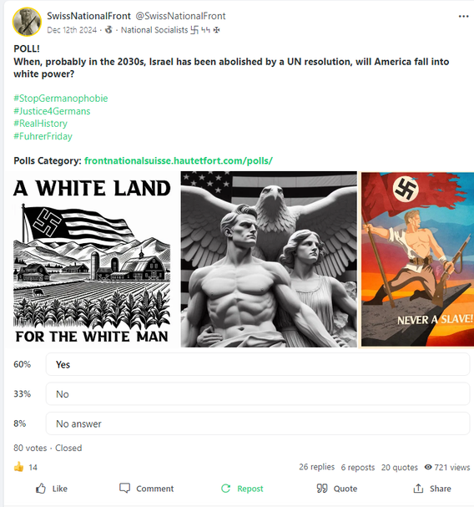
Task: Click the Quote marks icon
Action: 322,489
